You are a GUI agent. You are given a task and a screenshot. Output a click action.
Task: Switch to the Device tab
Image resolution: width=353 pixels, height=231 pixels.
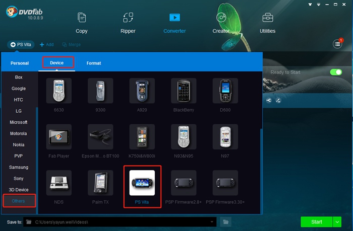click(x=56, y=63)
